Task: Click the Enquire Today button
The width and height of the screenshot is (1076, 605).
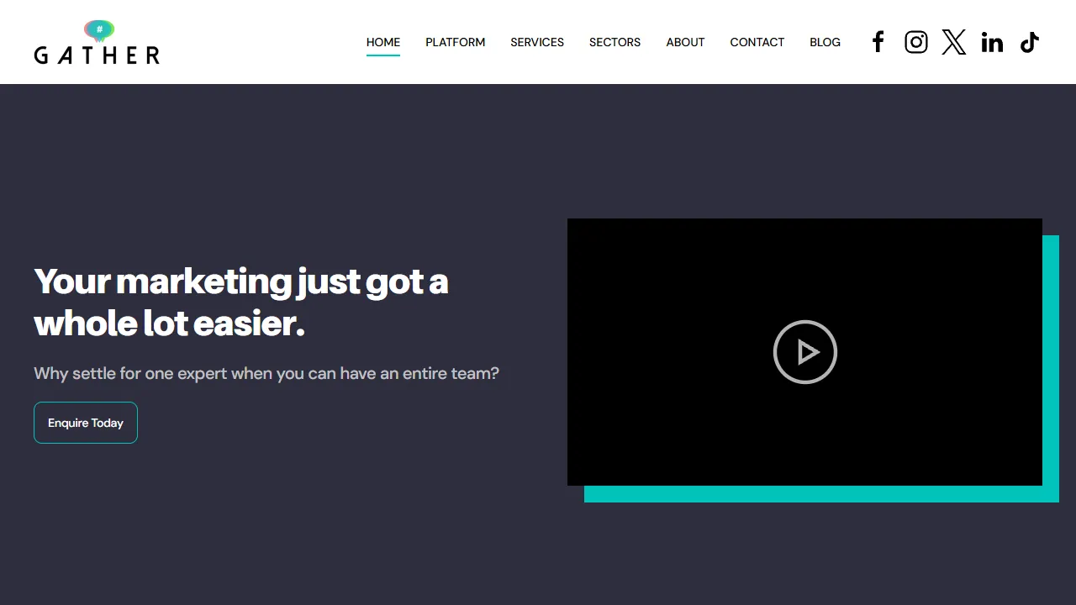Action: point(85,423)
